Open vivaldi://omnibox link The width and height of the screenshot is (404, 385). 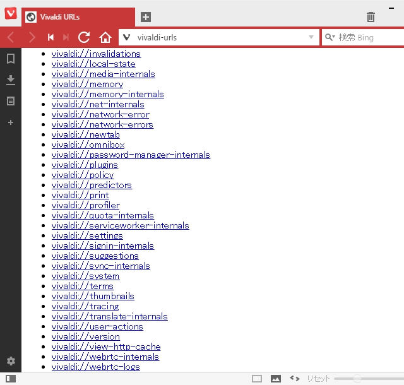[88, 145]
